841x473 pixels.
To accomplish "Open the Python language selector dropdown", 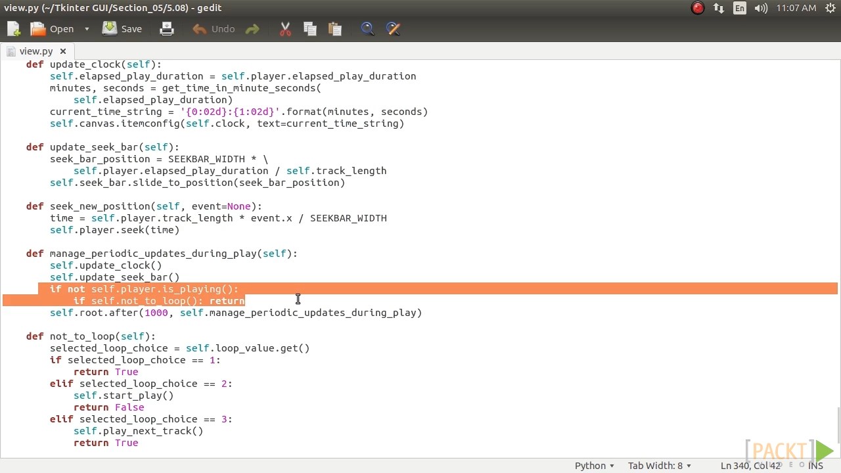I will [x=594, y=465].
